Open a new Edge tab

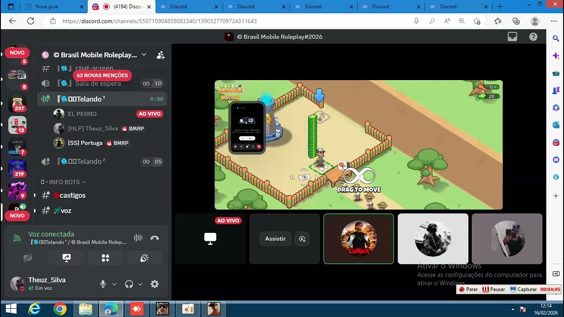tap(499, 7)
